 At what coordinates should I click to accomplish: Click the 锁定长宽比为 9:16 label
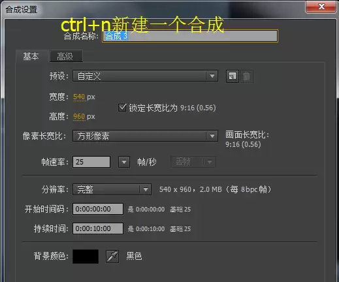(172, 108)
